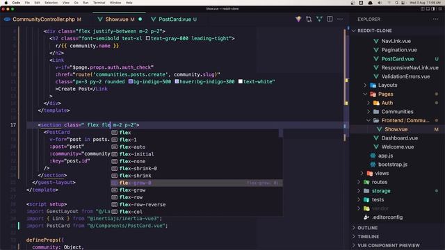Screen dimensions: 445x250
Task: Open the Terminal menu
Action: coord(99,3)
